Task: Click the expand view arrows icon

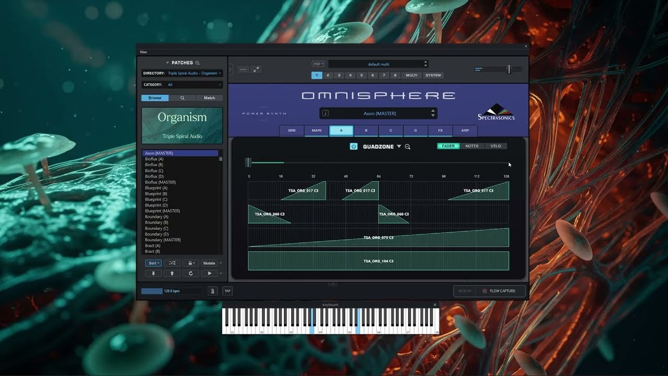Action: click(256, 70)
